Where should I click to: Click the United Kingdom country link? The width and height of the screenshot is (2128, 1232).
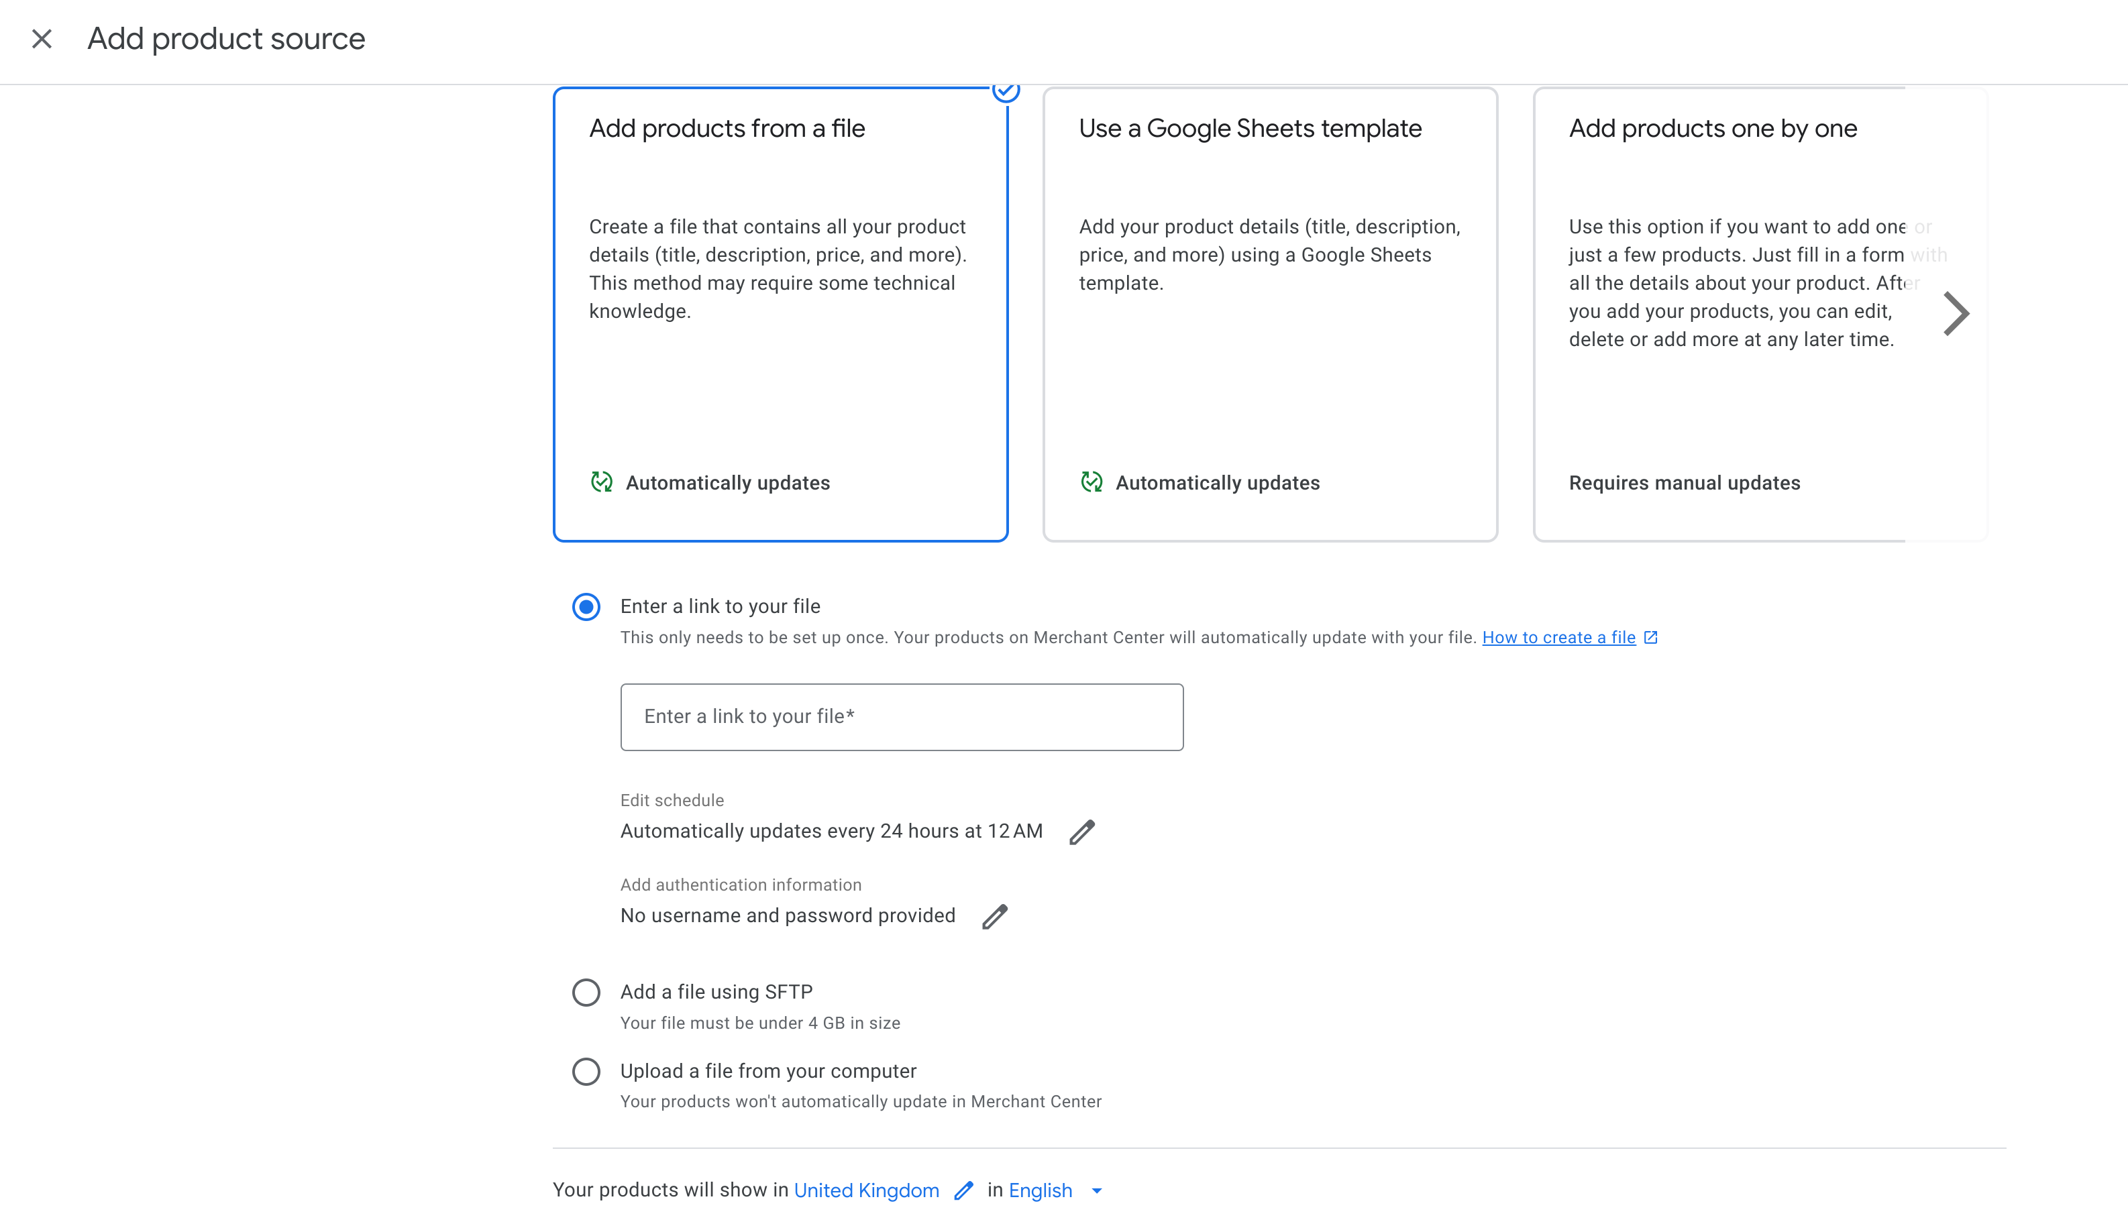click(x=866, y=1190)
